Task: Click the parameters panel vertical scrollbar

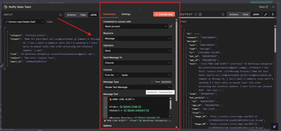Action: (176, 61)
